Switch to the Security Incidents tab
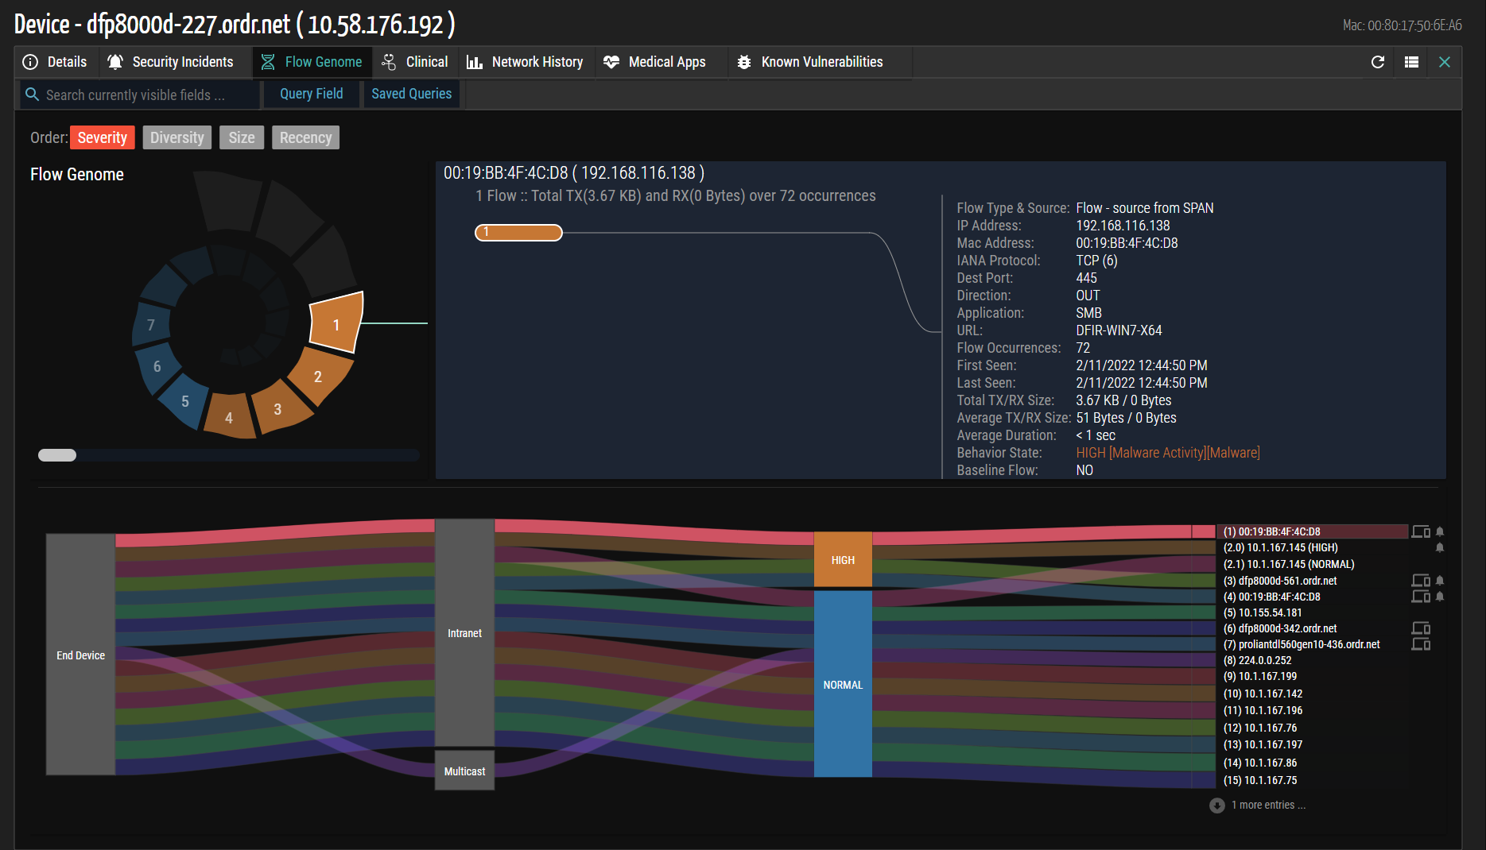Screen dimensions: 1486x850 (171, 62)
